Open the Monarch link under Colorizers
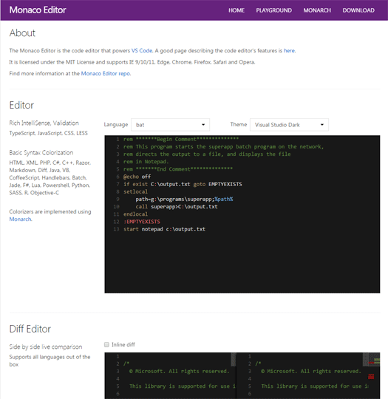This screenshot has height=399, width=388. click(20, 219)
